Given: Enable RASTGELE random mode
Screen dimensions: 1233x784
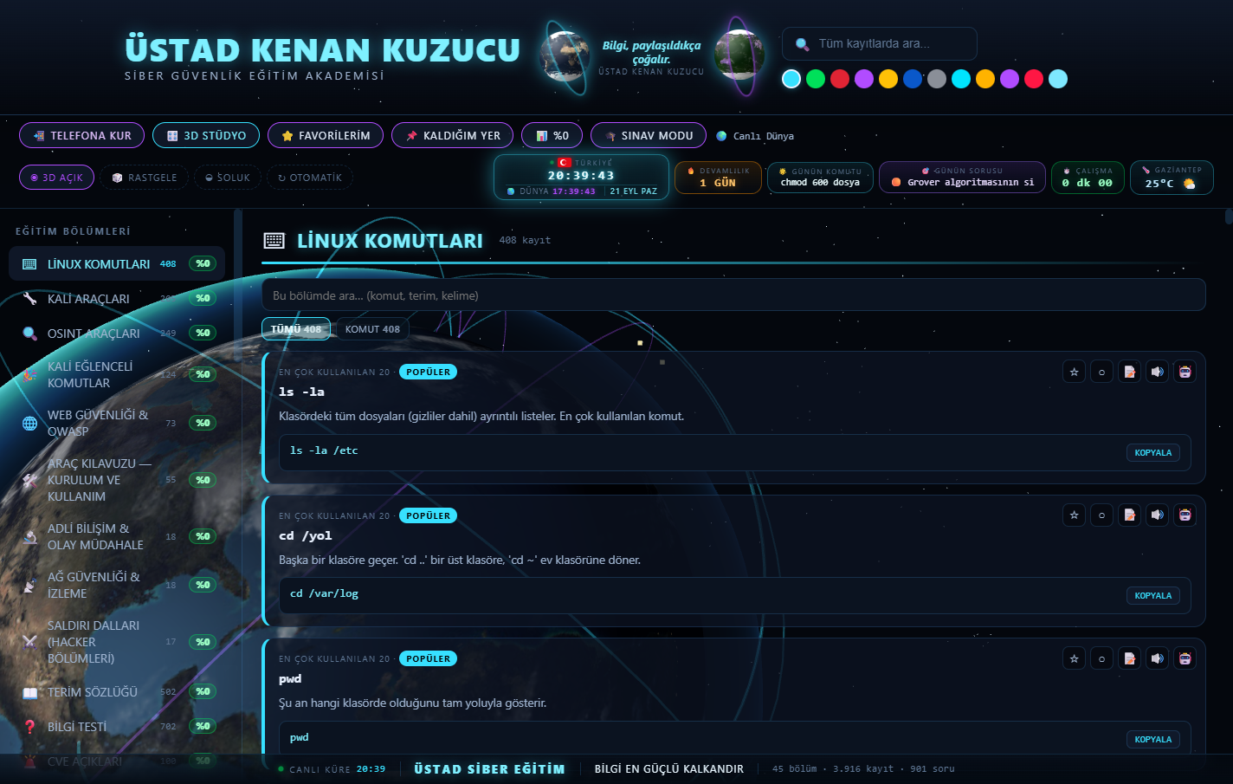Looking at the screenshot, I should (x=144, y=178).
